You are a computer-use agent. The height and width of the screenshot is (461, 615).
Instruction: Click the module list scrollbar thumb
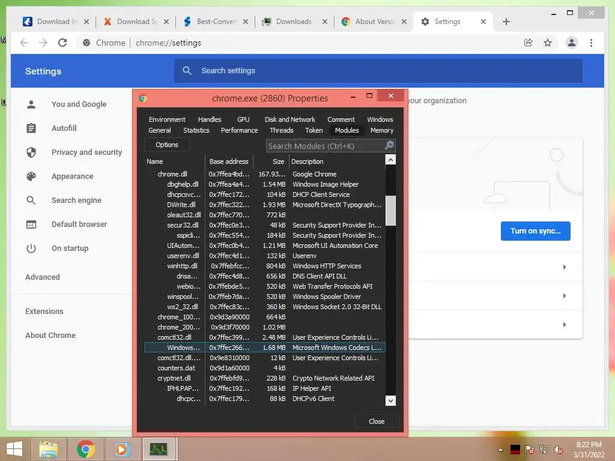click(390, 211)
